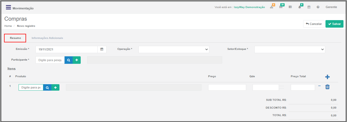Open the Gerente user menu
Image resolution: width=347 pixels, height=122 pixels.
tap(331, 7)
